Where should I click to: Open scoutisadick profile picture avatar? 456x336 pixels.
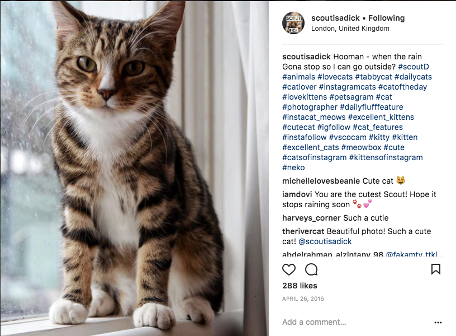(x=293, y=23)
